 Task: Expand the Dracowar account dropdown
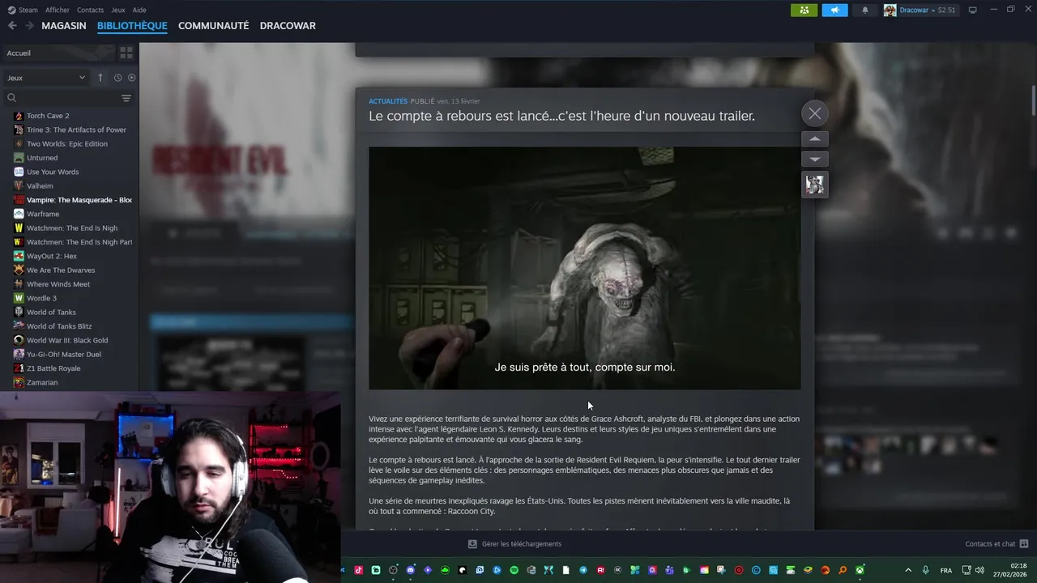920,10
